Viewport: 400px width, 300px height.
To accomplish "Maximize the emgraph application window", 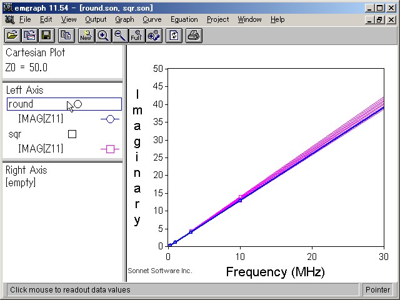I will (x=379, y=8).
